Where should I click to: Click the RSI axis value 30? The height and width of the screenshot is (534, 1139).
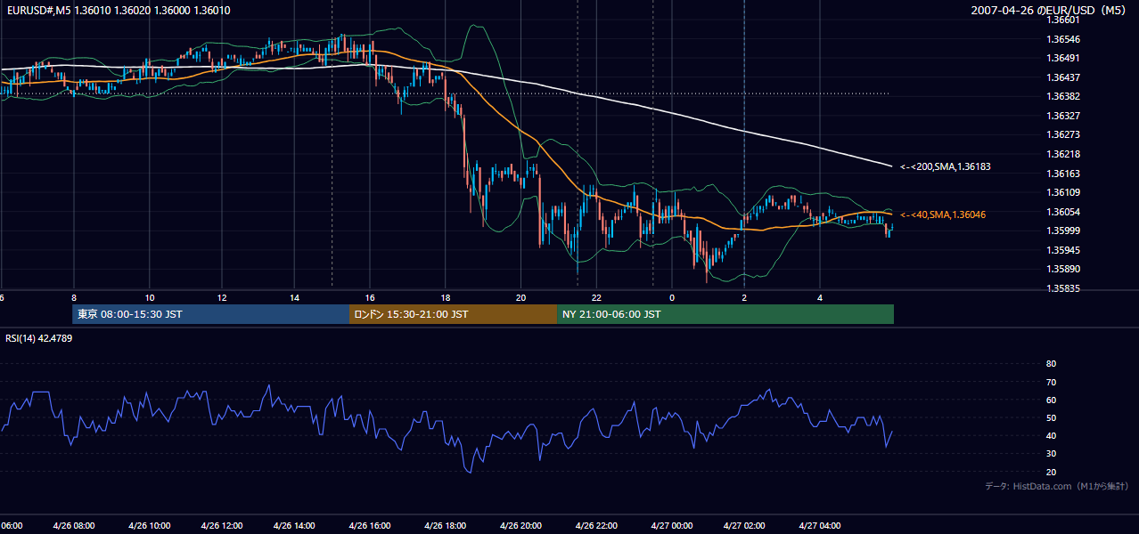[1051, 454]
